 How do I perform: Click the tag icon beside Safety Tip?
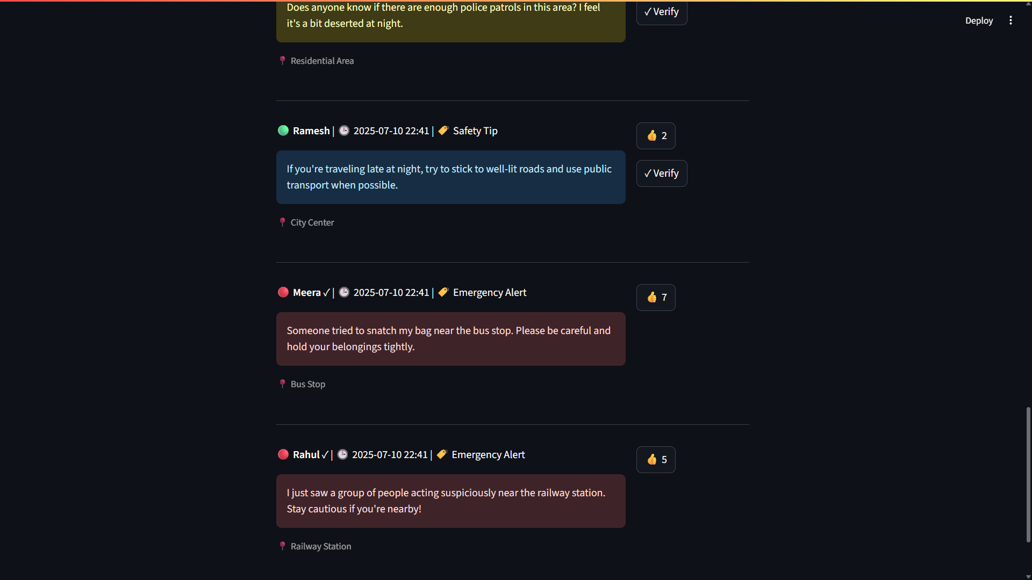point(443,130)
